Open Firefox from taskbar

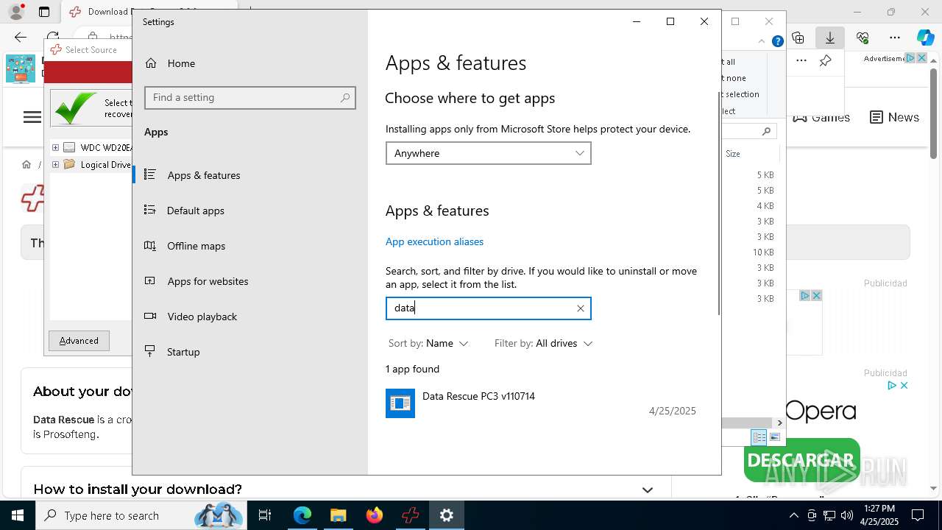(x=375, y=515)
